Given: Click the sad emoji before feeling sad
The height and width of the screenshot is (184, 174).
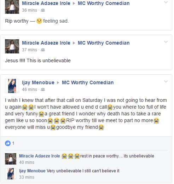Looking at the screenshot, I should coord(39,21).
